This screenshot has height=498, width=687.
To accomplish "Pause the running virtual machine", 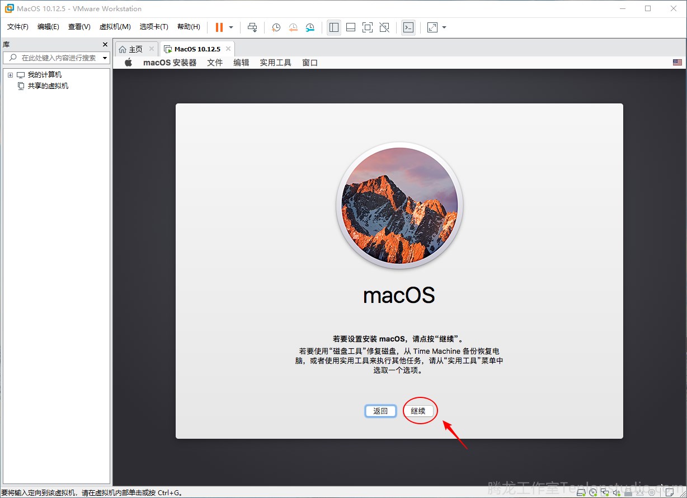I will coord(219,27).
